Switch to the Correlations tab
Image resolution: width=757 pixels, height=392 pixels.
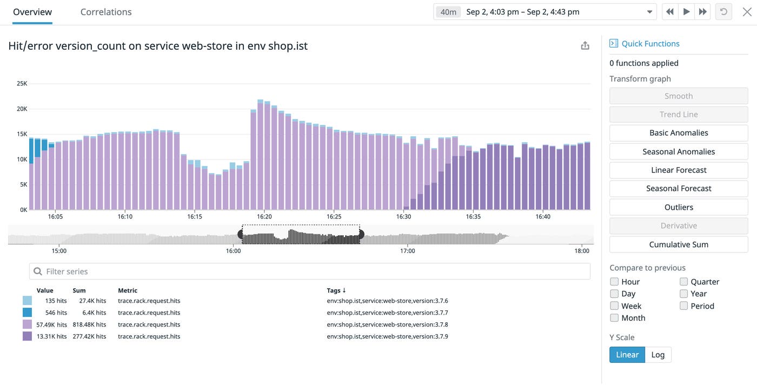pos(106,12)
